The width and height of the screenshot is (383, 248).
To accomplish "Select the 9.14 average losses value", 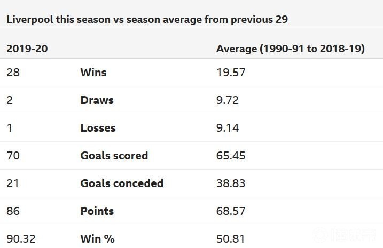I will (228, 128).
